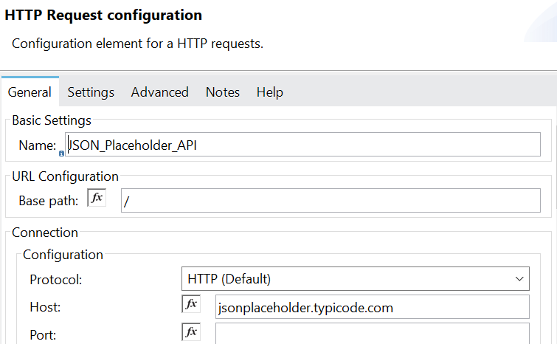
Task: Switch to the General tab
Action: 30,92
